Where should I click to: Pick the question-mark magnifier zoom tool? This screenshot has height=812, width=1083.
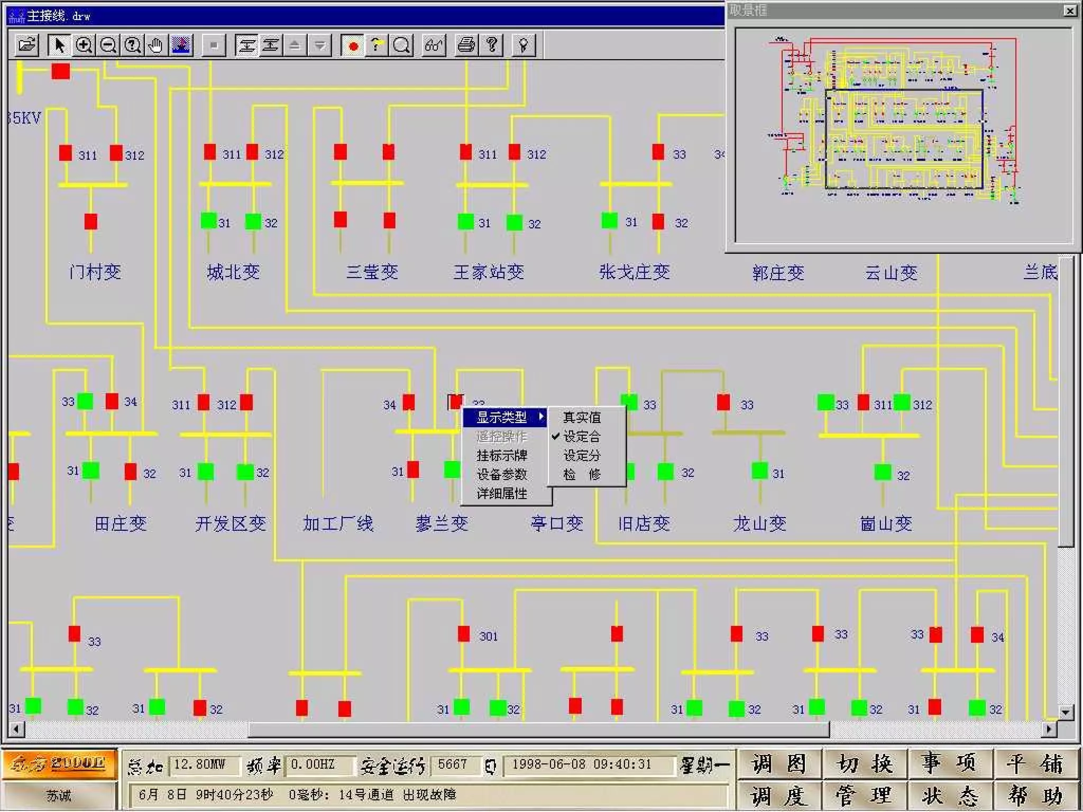click(132, 45)
